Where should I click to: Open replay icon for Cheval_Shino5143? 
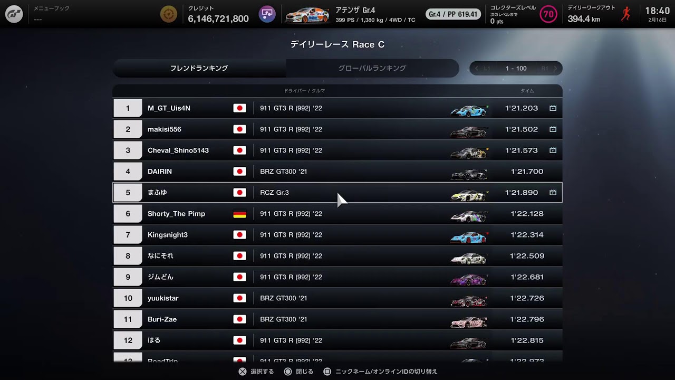(x=553, y=150)
